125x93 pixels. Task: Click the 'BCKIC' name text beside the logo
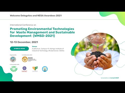point(30,58)
